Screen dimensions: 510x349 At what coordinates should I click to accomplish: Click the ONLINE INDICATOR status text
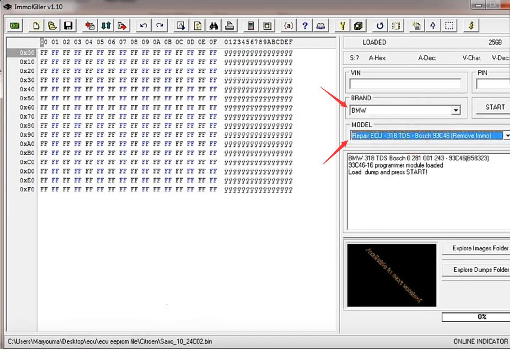point(481,341)
